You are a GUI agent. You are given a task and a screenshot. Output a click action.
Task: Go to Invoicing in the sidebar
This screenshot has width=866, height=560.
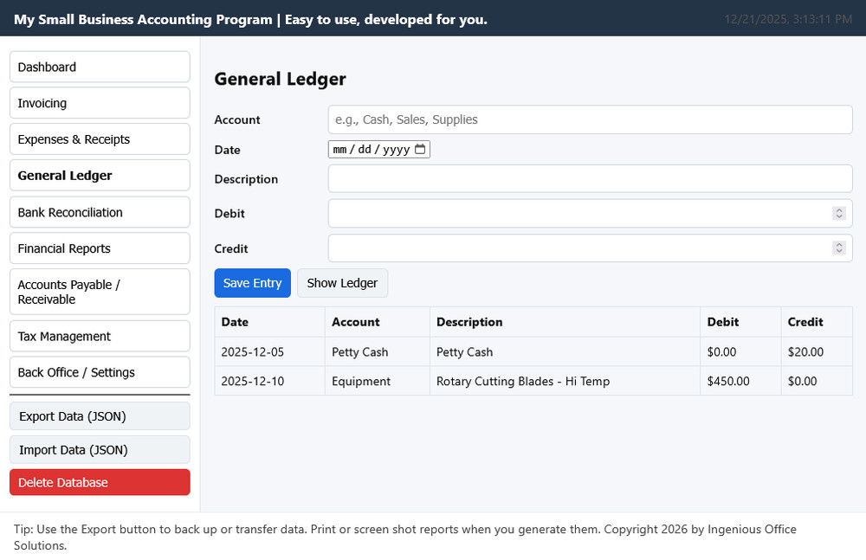tap(100, 103)
